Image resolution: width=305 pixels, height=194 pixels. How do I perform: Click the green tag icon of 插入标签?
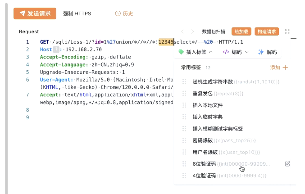(x=181, y=52)
